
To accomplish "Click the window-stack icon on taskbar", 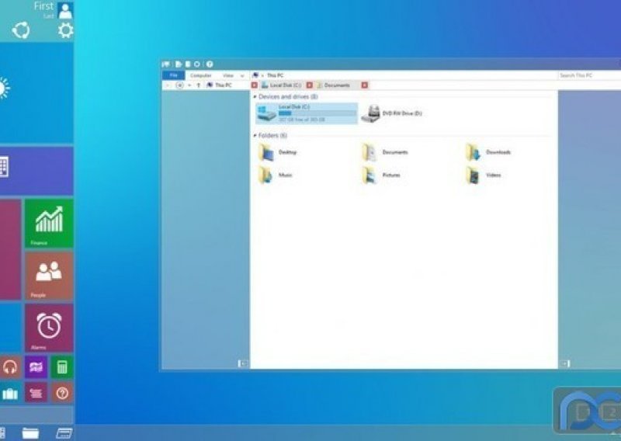I will point(64,433).
